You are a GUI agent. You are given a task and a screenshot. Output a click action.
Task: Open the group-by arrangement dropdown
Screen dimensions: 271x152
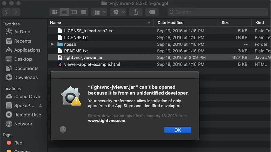[99, 12]
